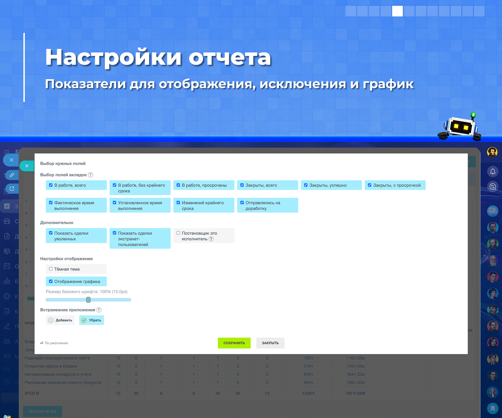Click the help icon beside Встраивание приложения
Image resolution: width=502 pixels, height=418 pixels.
(99, 310)
